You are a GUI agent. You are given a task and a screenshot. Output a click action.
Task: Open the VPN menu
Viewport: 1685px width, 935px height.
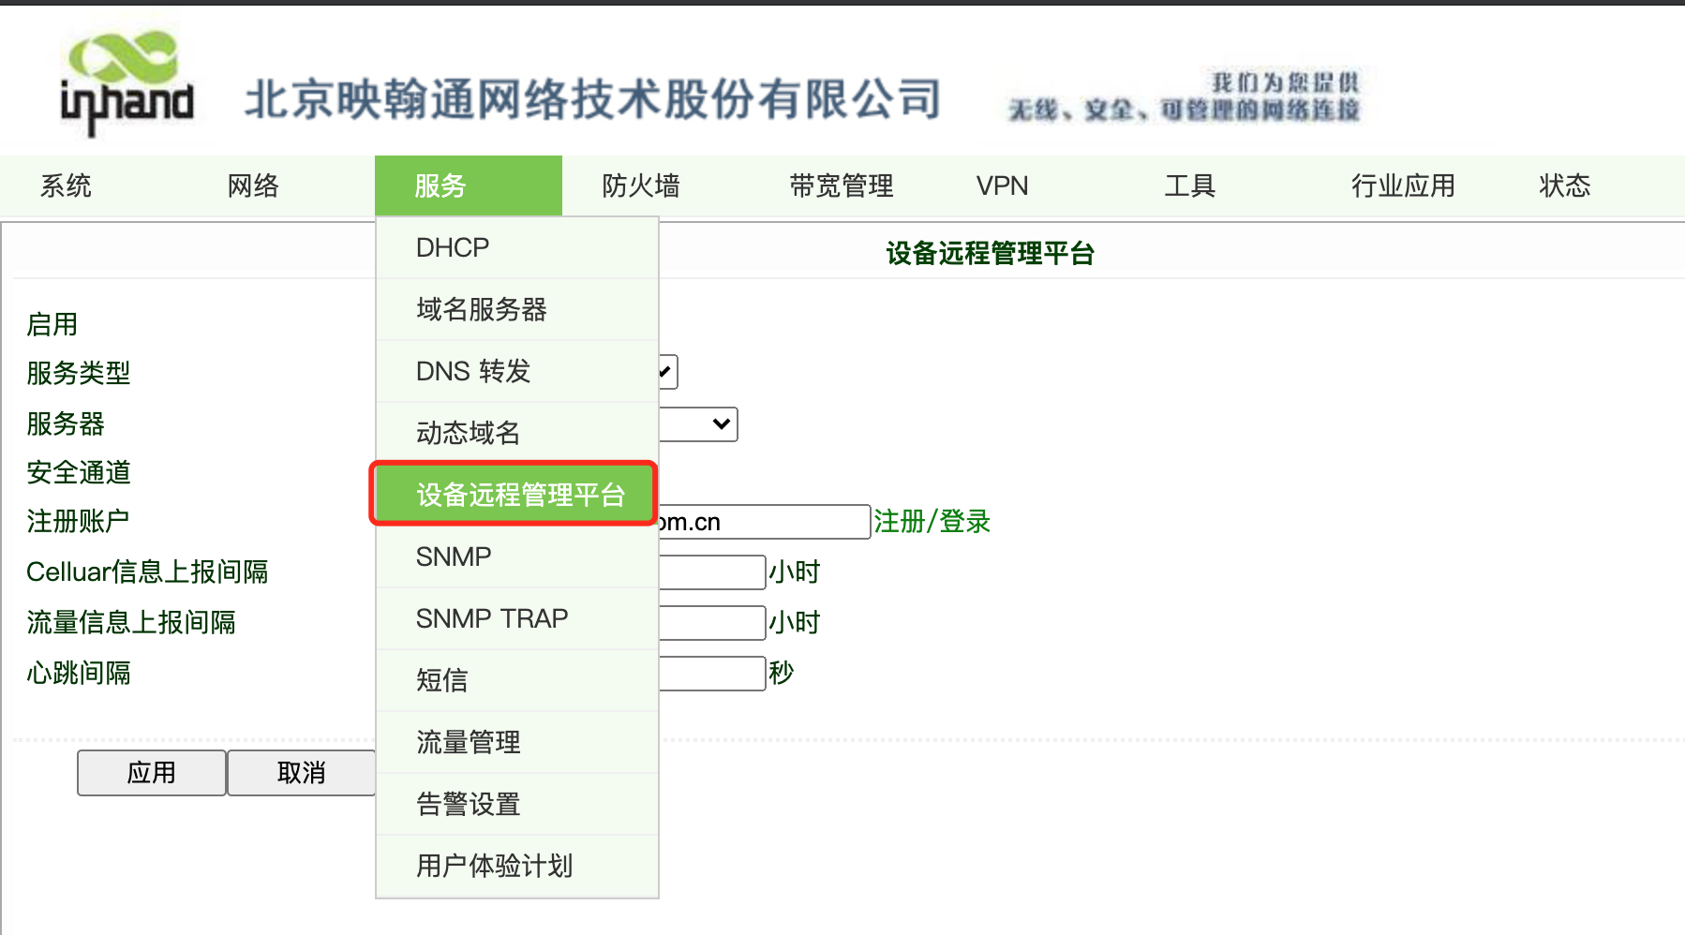tap(1002, 186)
